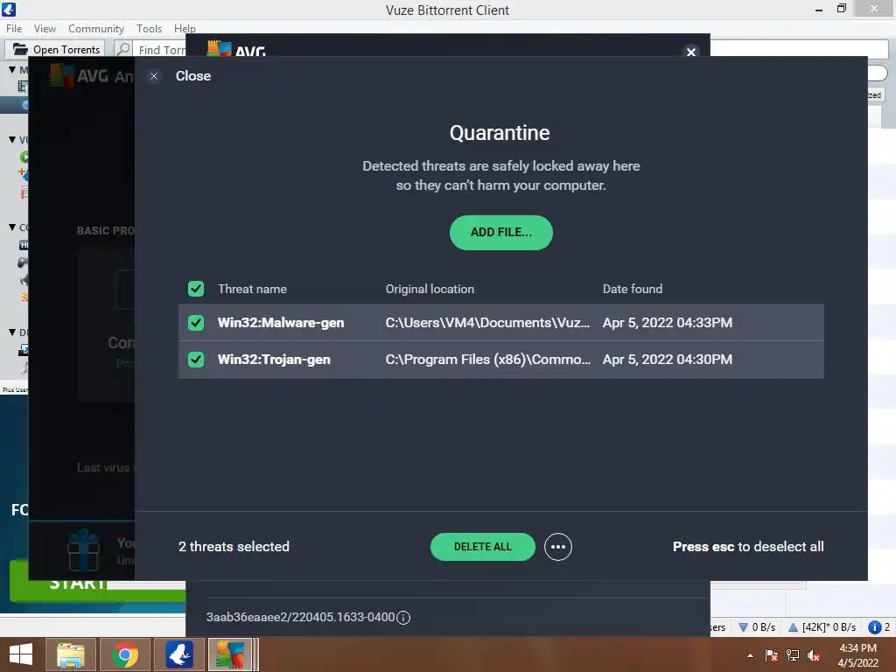Open the Vuze Tools menu
This screenshot has height=672, width=896.
(x=149, y=29)
